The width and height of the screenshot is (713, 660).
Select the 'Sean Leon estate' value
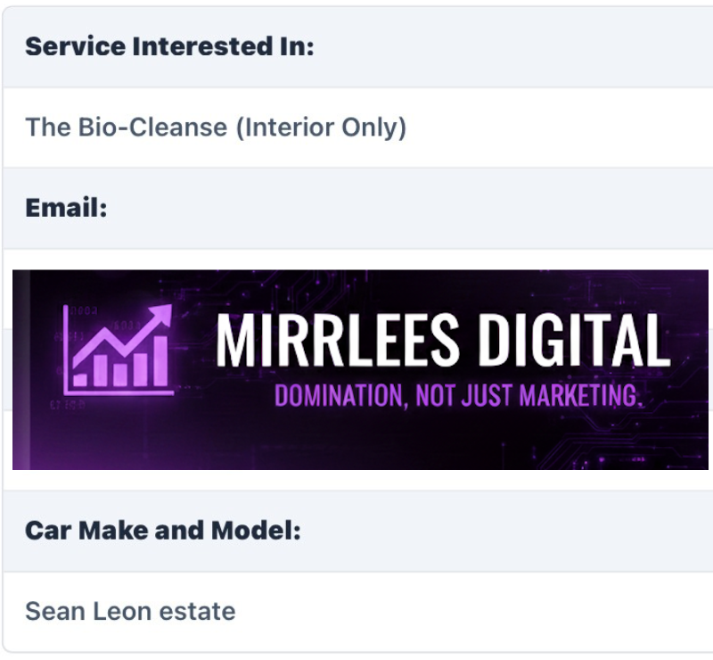tap(130, 612)
